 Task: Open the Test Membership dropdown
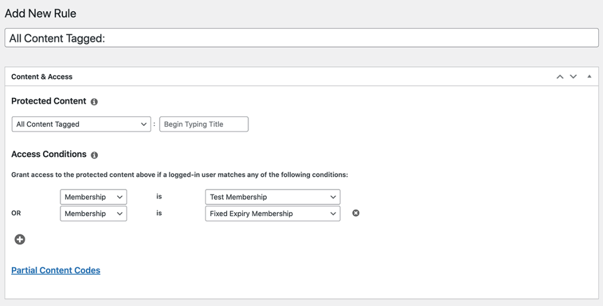273,197
